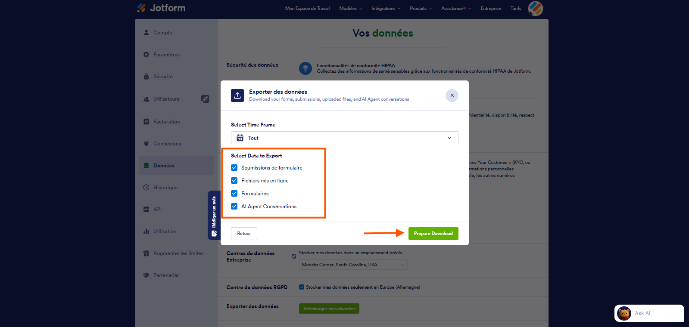Click the Ask AI chat box
Screen dimensions: 689x327
click(x=649, y=313)
